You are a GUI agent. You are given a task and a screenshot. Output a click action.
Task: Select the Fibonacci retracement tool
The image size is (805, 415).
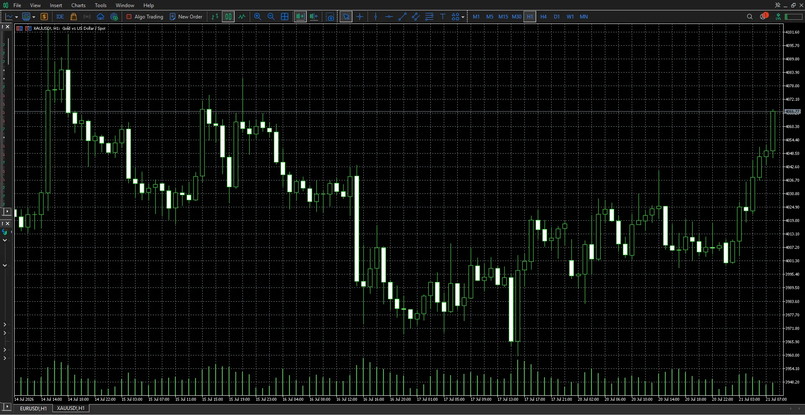[429, 17]
